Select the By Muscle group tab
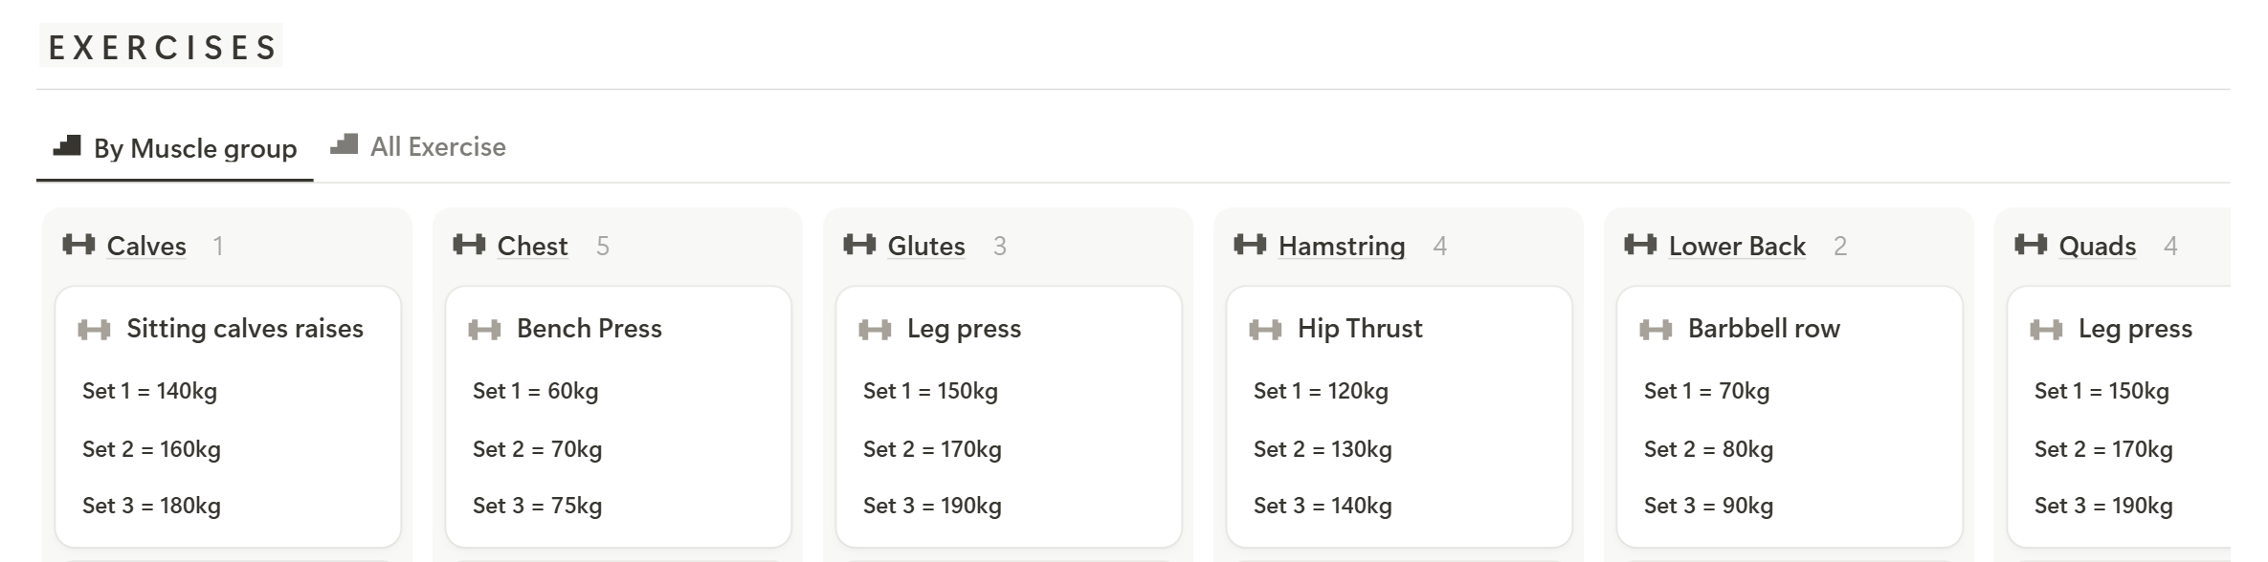The image size is (2268, 562). pyautogui.click(x=175, y=148)
